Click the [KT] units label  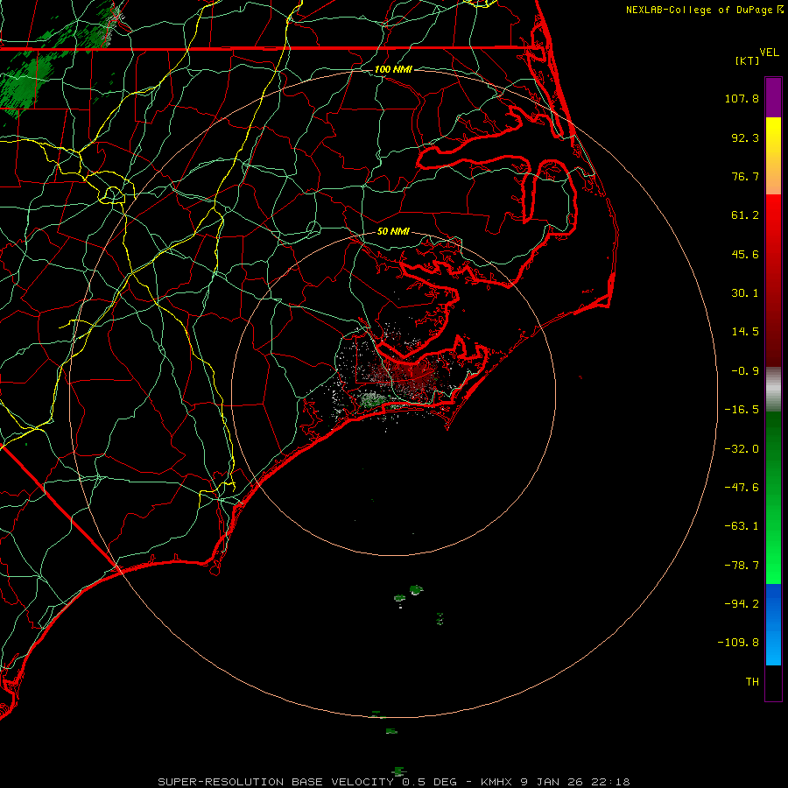pyautogui.click(x=747, y=60)
